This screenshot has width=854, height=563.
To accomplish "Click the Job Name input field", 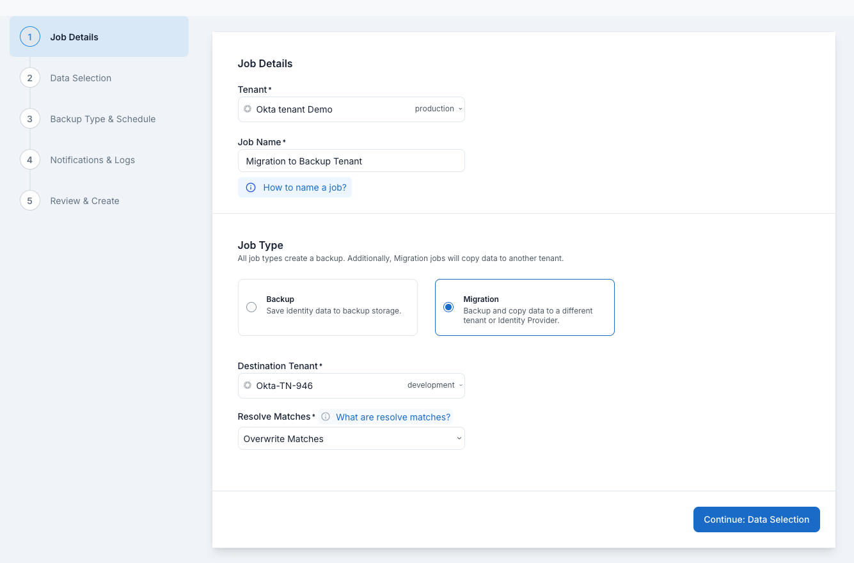I will [351, 161].
